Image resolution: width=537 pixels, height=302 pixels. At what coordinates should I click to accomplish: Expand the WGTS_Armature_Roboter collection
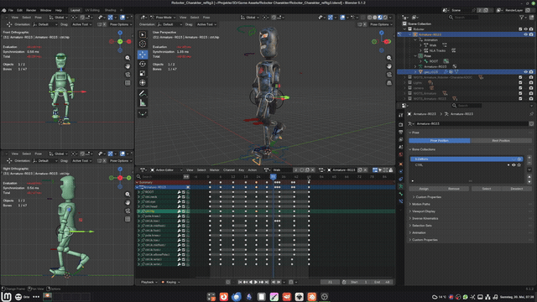404,77
